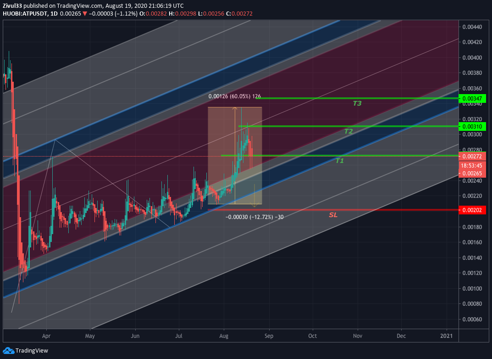Click the TradingView wordmark text
The image size is (492, 359).
point(32,351)
